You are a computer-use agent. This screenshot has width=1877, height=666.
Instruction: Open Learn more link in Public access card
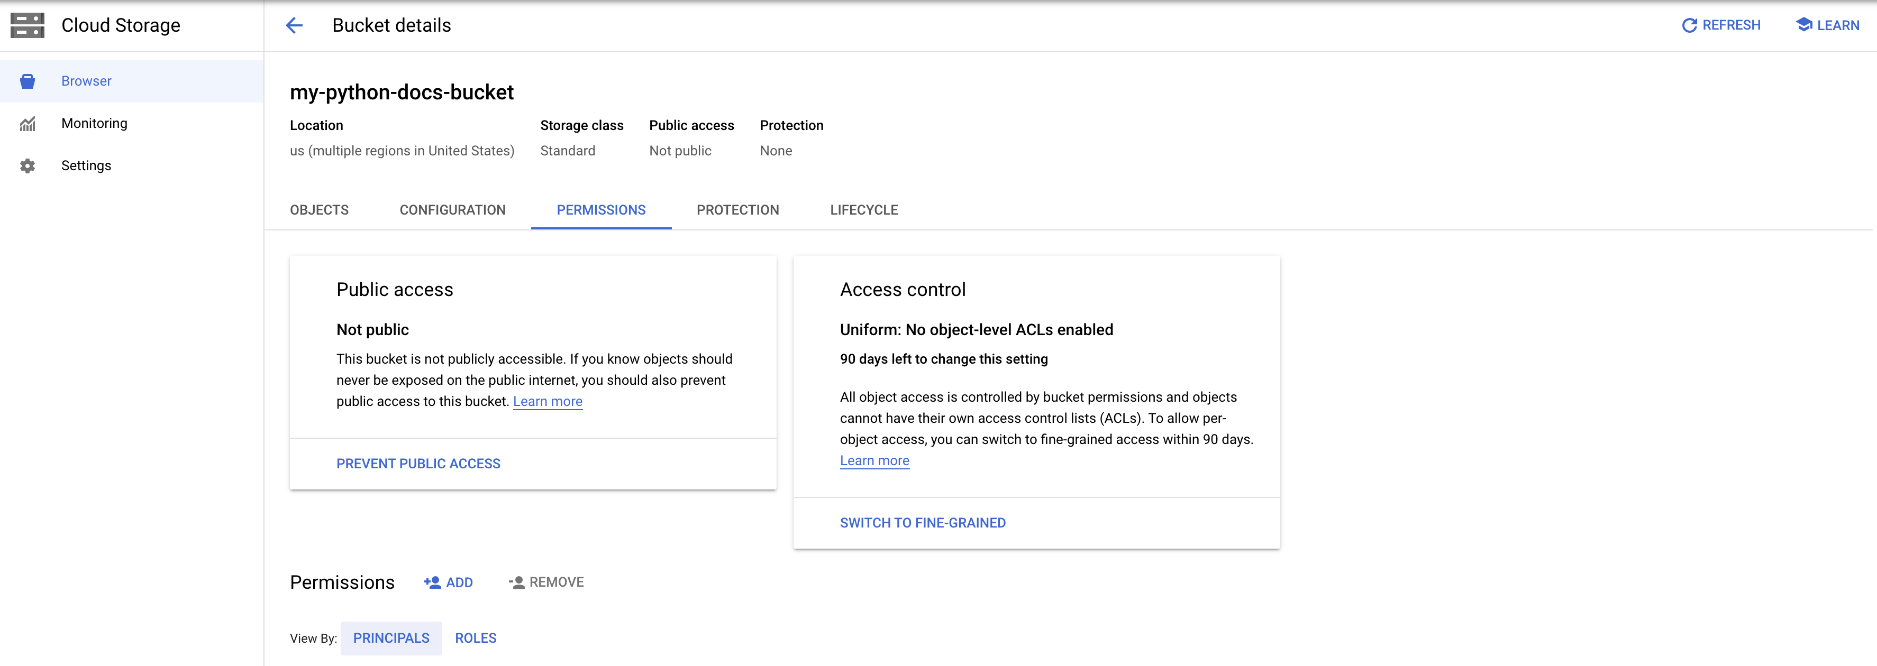pos(547,402)
